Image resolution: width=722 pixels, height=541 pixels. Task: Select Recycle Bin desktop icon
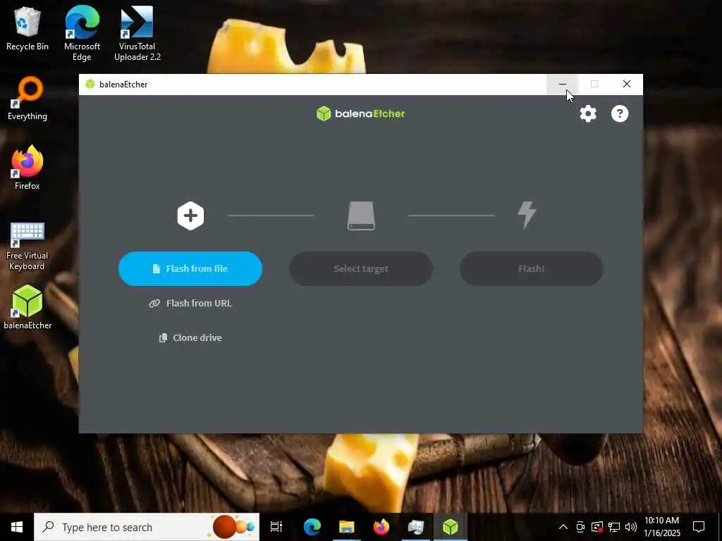click(27, 28)
